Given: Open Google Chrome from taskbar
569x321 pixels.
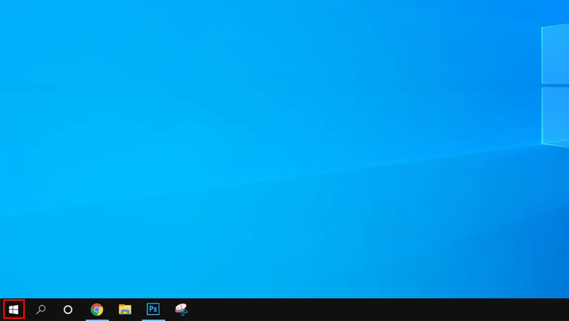Looking at the screenshot, I should [97, 310].
